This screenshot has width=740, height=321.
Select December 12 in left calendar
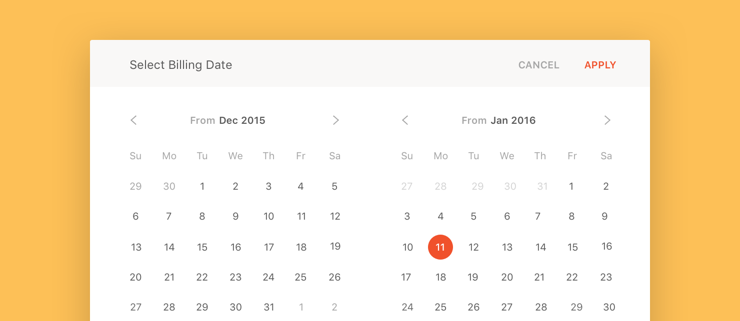(x=335, y=217)
